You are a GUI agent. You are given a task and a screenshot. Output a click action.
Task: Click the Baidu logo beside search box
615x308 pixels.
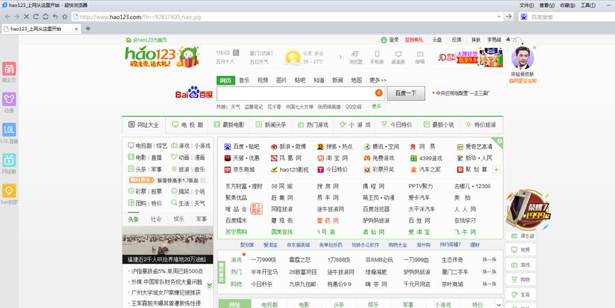194,94
